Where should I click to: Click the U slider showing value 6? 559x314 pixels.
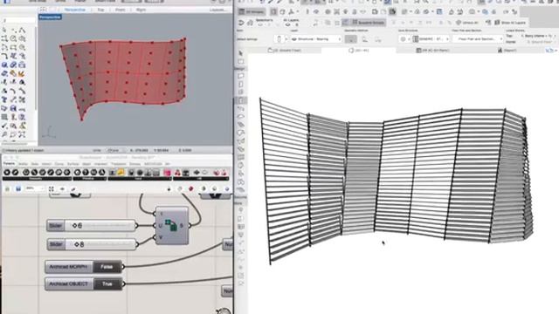tap(91, 225)
